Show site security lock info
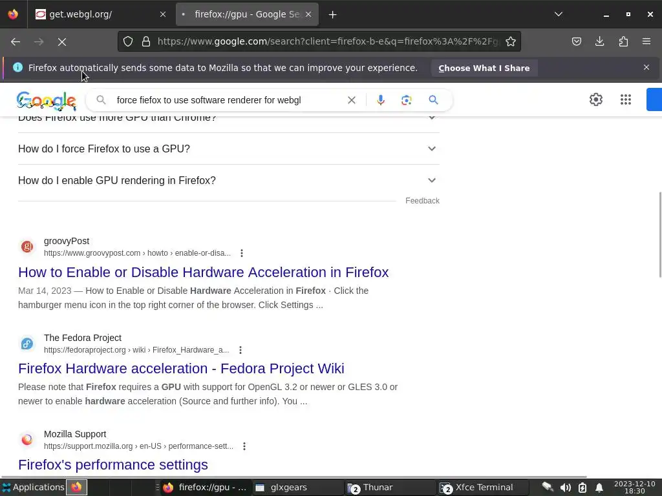Viewport: 662px width, 496px height. [146, 41]
